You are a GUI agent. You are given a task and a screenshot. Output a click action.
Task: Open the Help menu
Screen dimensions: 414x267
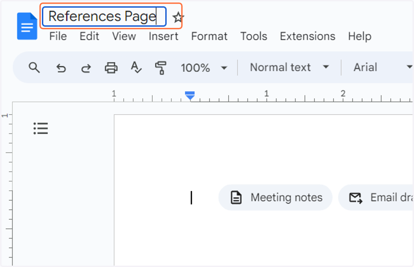point(359,36)
